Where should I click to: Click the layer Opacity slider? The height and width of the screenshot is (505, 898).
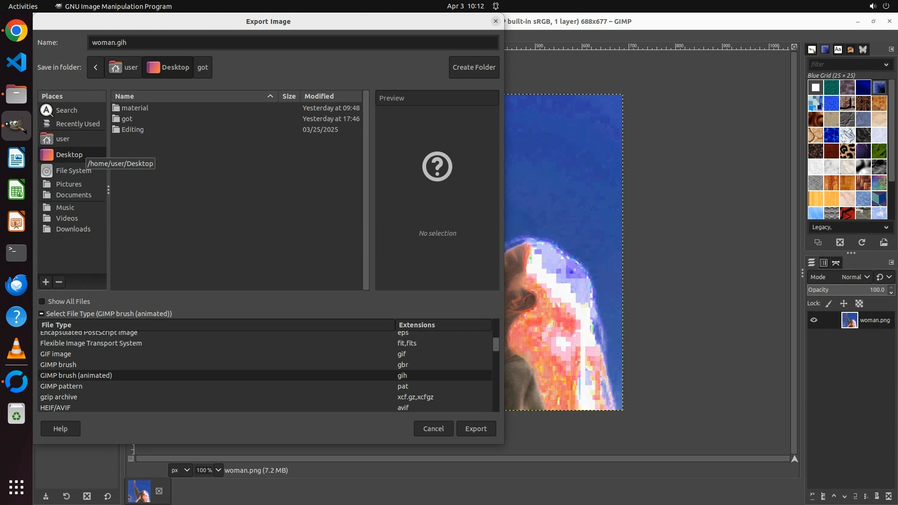(842, 290)
